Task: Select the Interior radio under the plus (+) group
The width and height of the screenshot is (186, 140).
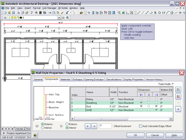Action: [x=43, y=128]
